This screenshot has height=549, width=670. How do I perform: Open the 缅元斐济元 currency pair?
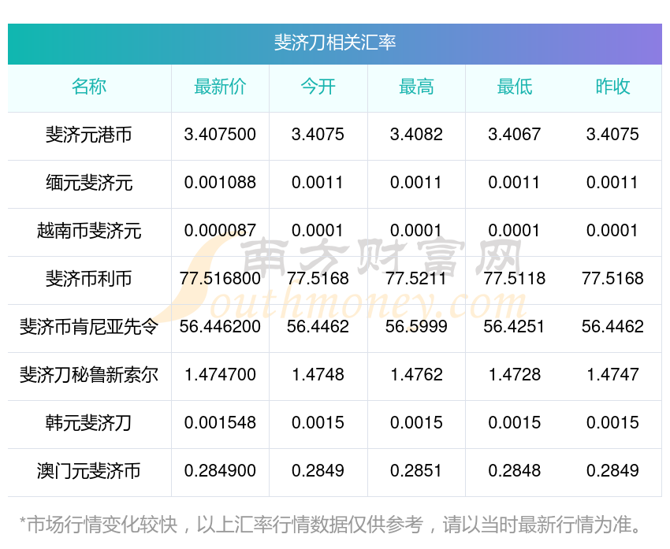point(89,183)
